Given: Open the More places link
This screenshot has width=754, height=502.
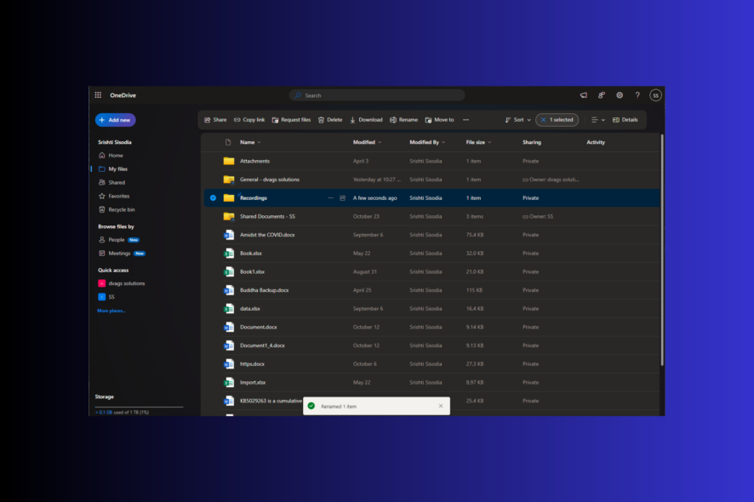Looking at the screenshot, I should point(110,310).
